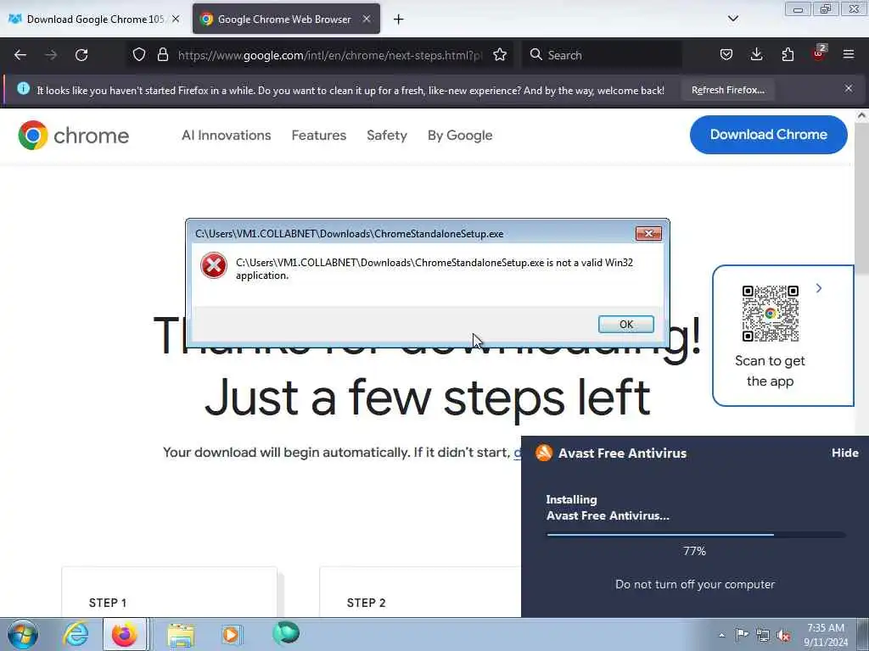This screenshot has width=869, height=651.
Task: Click the 77% progress text
Action: [x=694, y=551]
